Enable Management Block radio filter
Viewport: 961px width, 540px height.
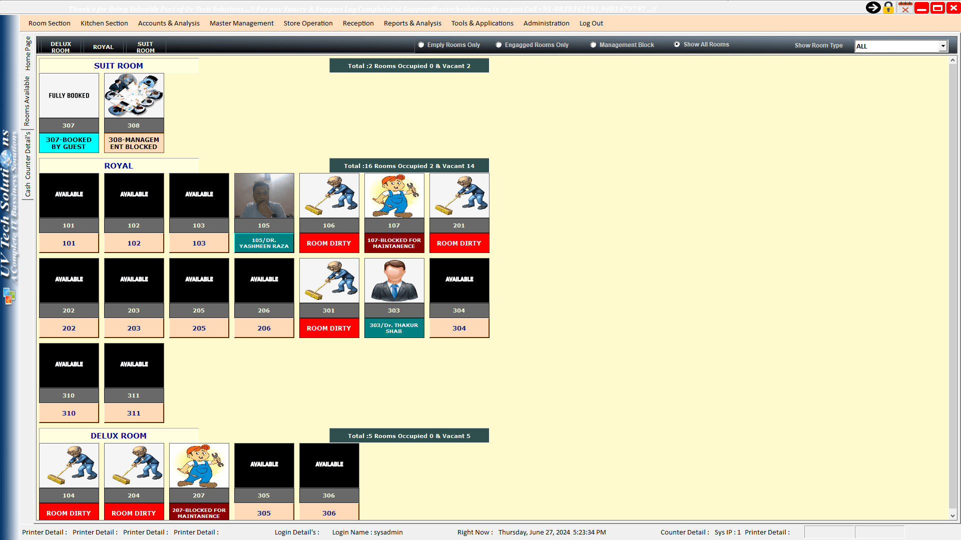point(593,44)
